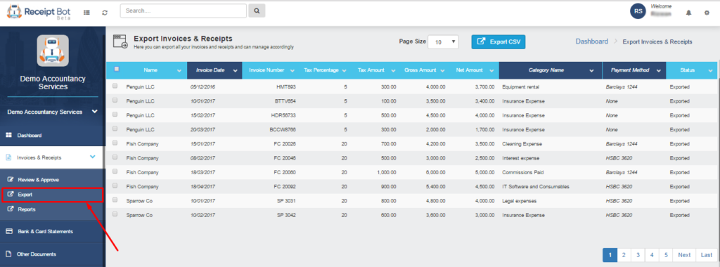Click invoice number 'SP 3042'
The image size is (720, 267).
click(x=287, y=216)
